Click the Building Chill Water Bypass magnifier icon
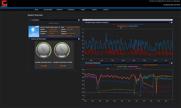The width and height of the screenshot is (181, 108). pos(30,39)
